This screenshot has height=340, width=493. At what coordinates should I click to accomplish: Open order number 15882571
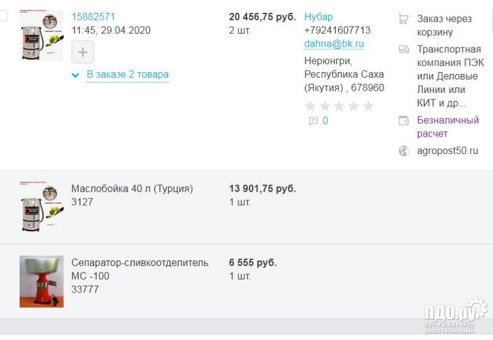click(x=93, y=17)
